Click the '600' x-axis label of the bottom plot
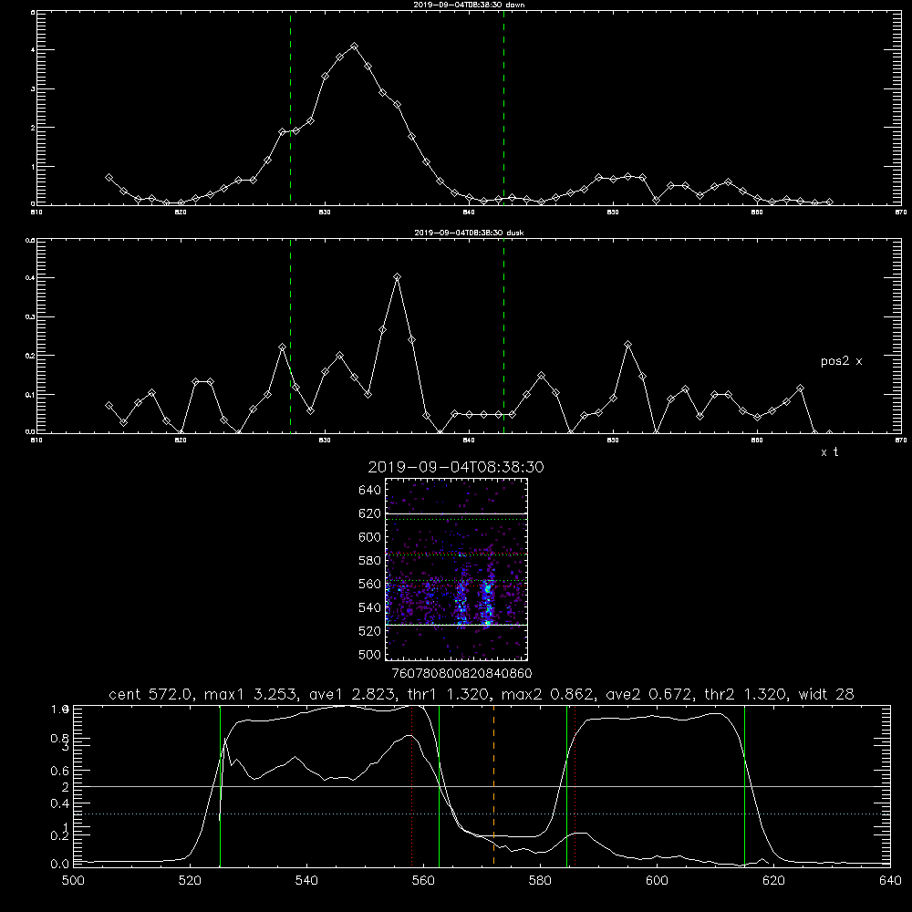 pos(657,881)
